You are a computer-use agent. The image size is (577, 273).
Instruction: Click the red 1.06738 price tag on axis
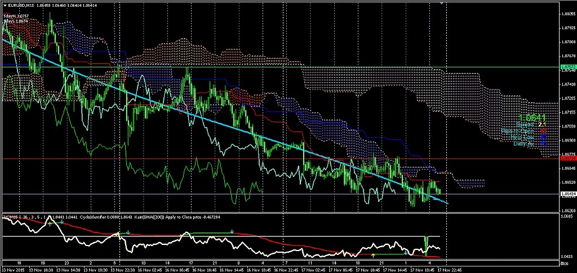click(x=567, y=159)
